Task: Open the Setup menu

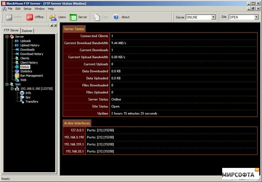Action: click(27, 9)
